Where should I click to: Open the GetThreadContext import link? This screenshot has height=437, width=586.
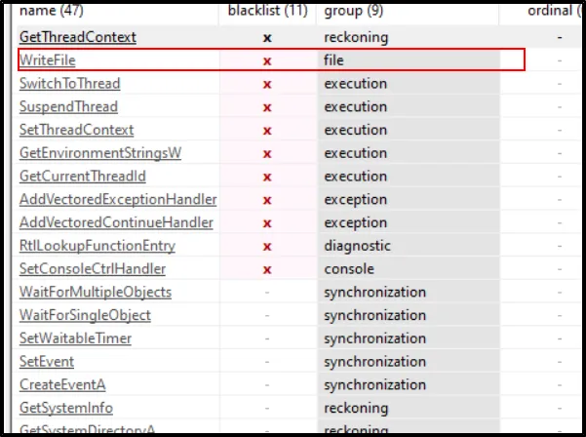pyautogui.click(x=77, y=37)
